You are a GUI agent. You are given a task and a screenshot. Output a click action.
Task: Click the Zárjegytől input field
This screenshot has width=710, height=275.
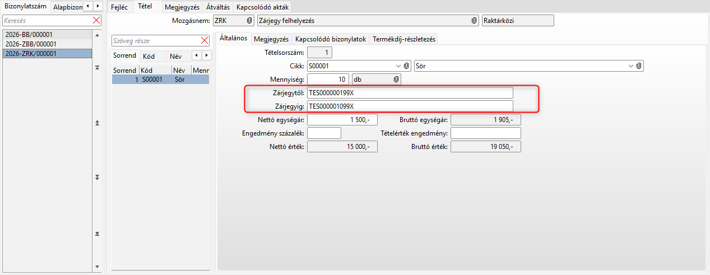(410, 93)
